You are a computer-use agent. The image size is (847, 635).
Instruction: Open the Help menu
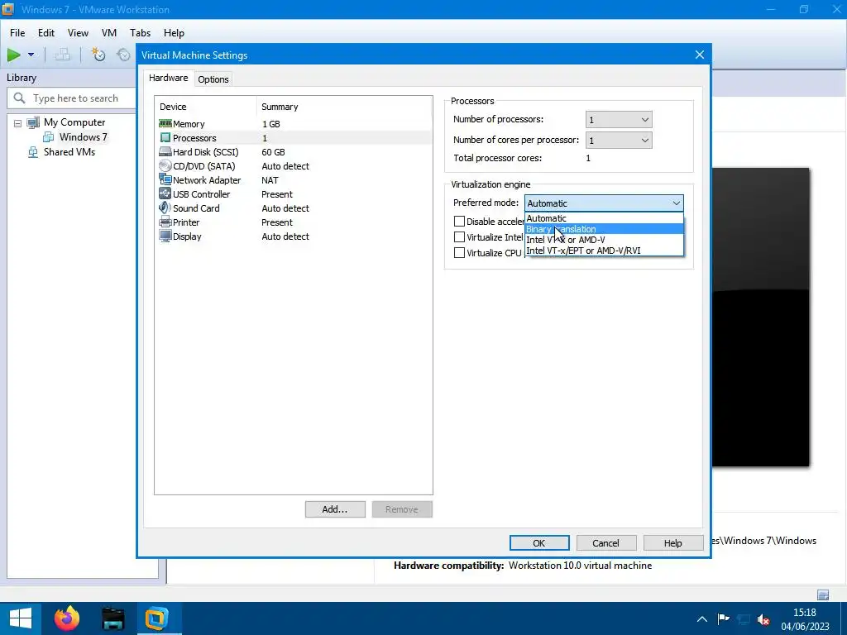(174, 33)
